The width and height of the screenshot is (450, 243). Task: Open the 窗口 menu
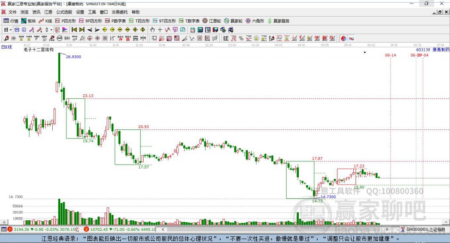[104, 12]
